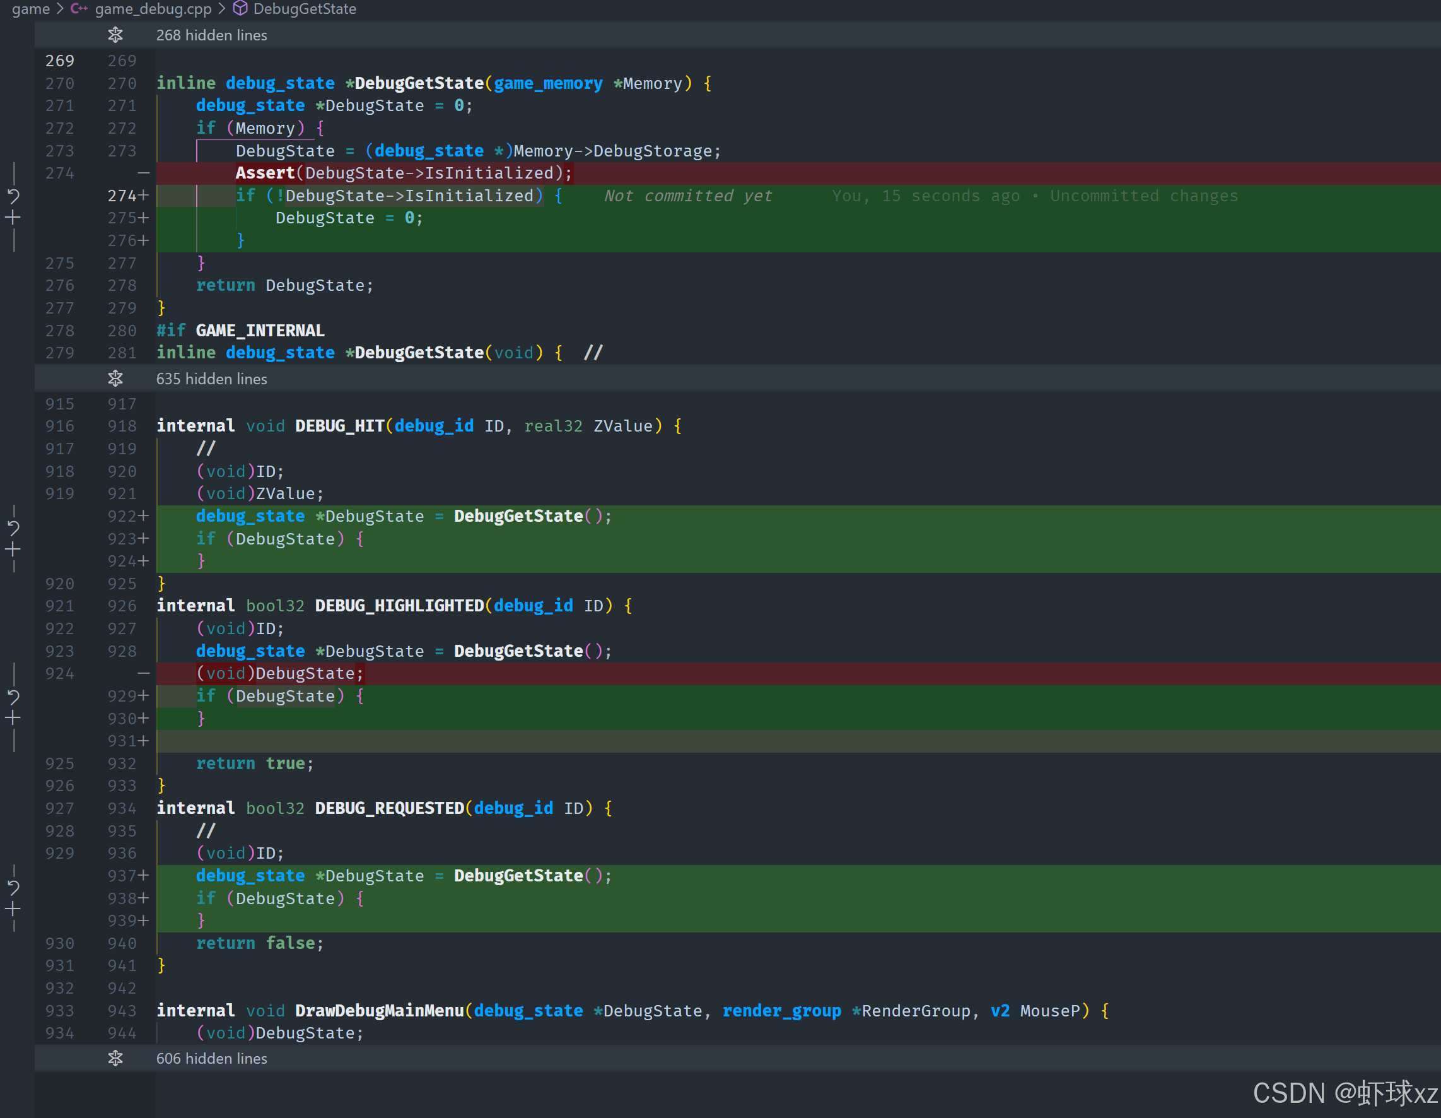Click the 'return true;' code line
This screenshot has width=1441, height=1118.
pos(255,763)
